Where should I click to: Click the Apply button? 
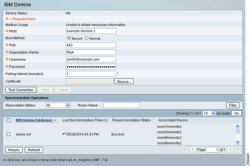pos(45,90)
